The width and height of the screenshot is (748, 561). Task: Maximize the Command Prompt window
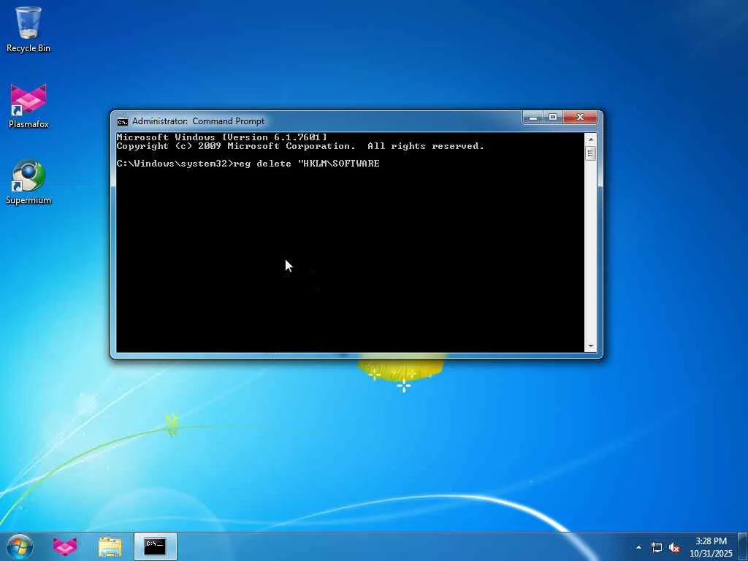553,117
